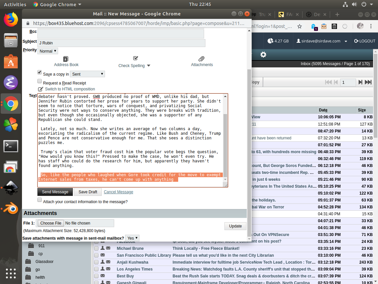Click into the Subject field containing J Rubin
378x284 pixels.
pos(121,43)
